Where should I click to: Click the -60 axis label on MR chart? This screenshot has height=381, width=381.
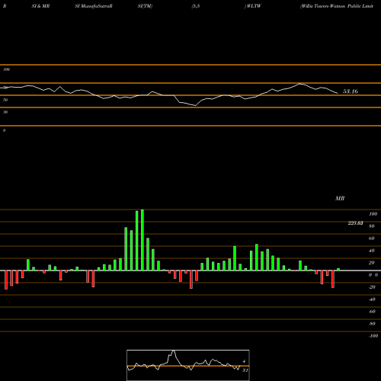tap(372, 312)
